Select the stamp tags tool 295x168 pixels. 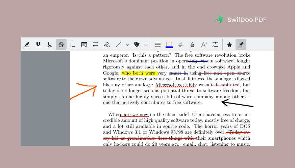(137, 45)
